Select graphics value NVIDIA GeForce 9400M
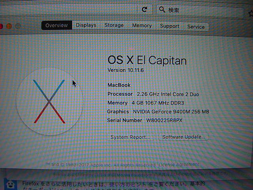This screenshot has height=190, width=253. [171, 112]
